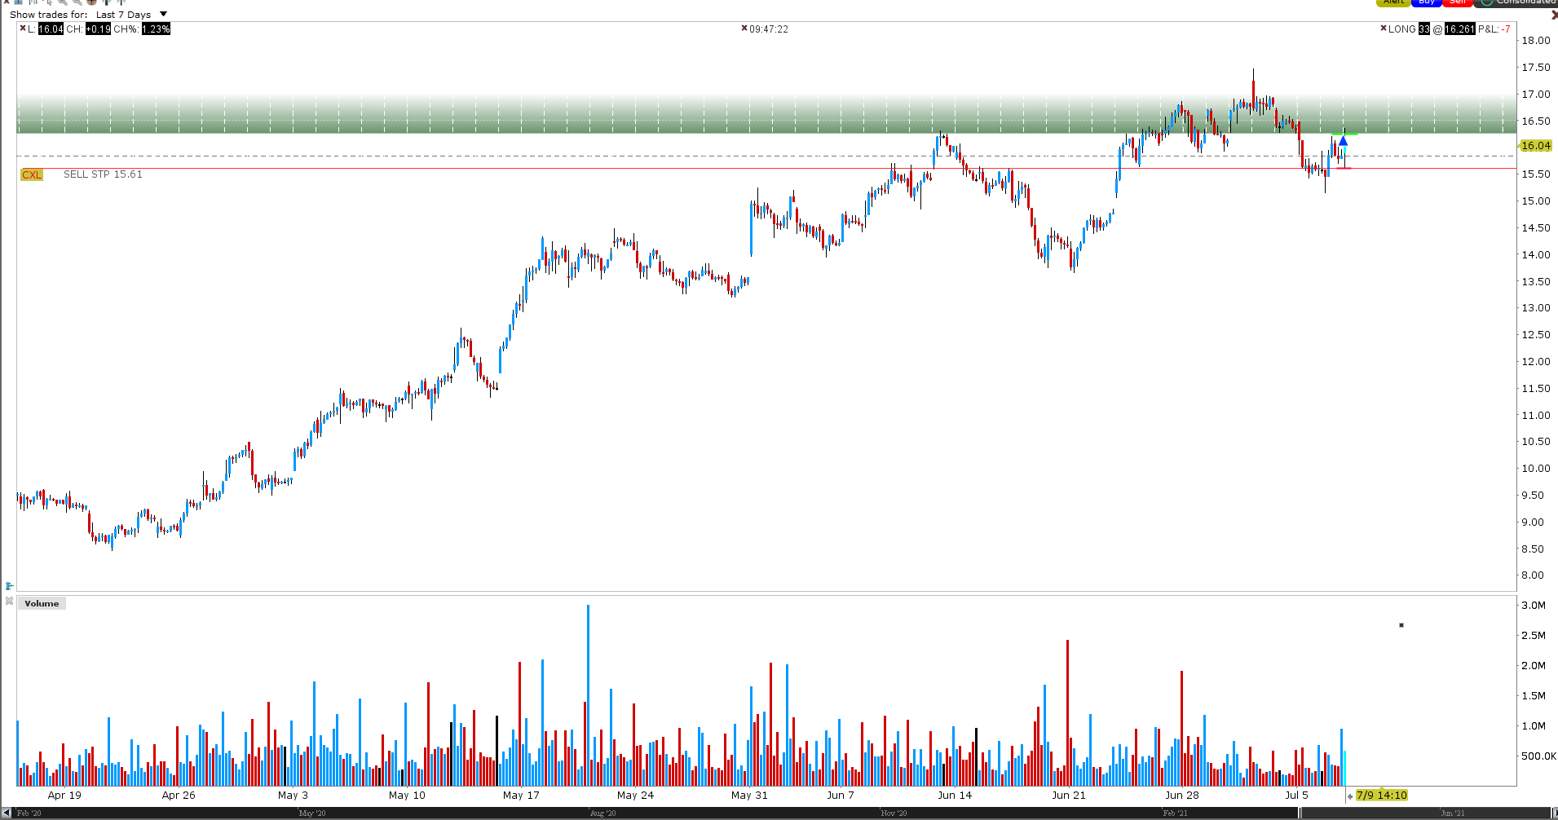The height and width of the screenshot is (820, 1558).
Task: Click the CXL cancel order tag
Action: tap(32, 174)
